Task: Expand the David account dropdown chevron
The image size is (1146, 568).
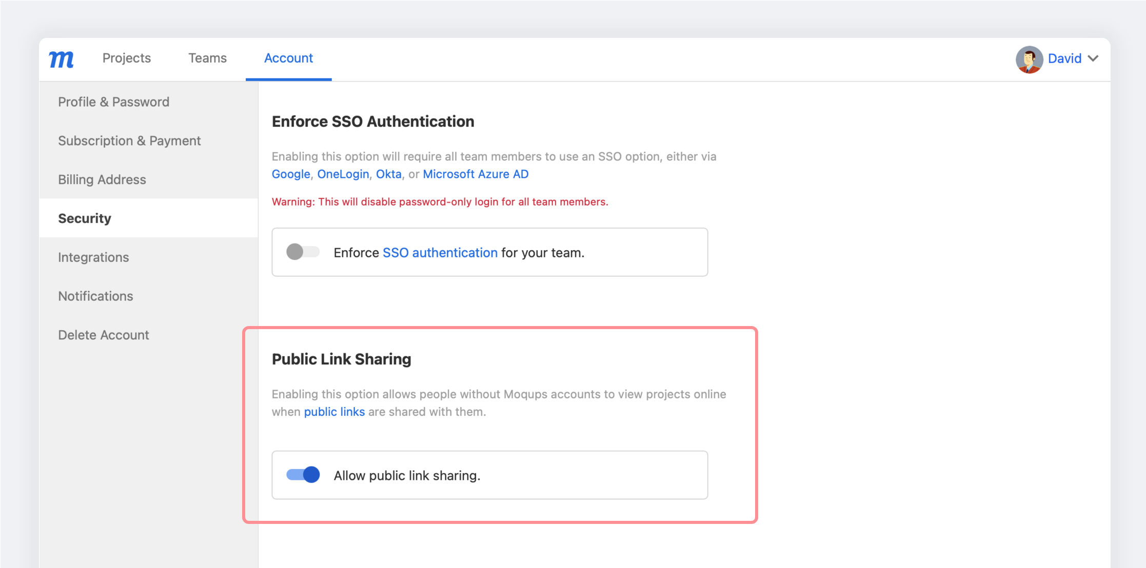Action: pyautogui.click(x=1094, y=58)
